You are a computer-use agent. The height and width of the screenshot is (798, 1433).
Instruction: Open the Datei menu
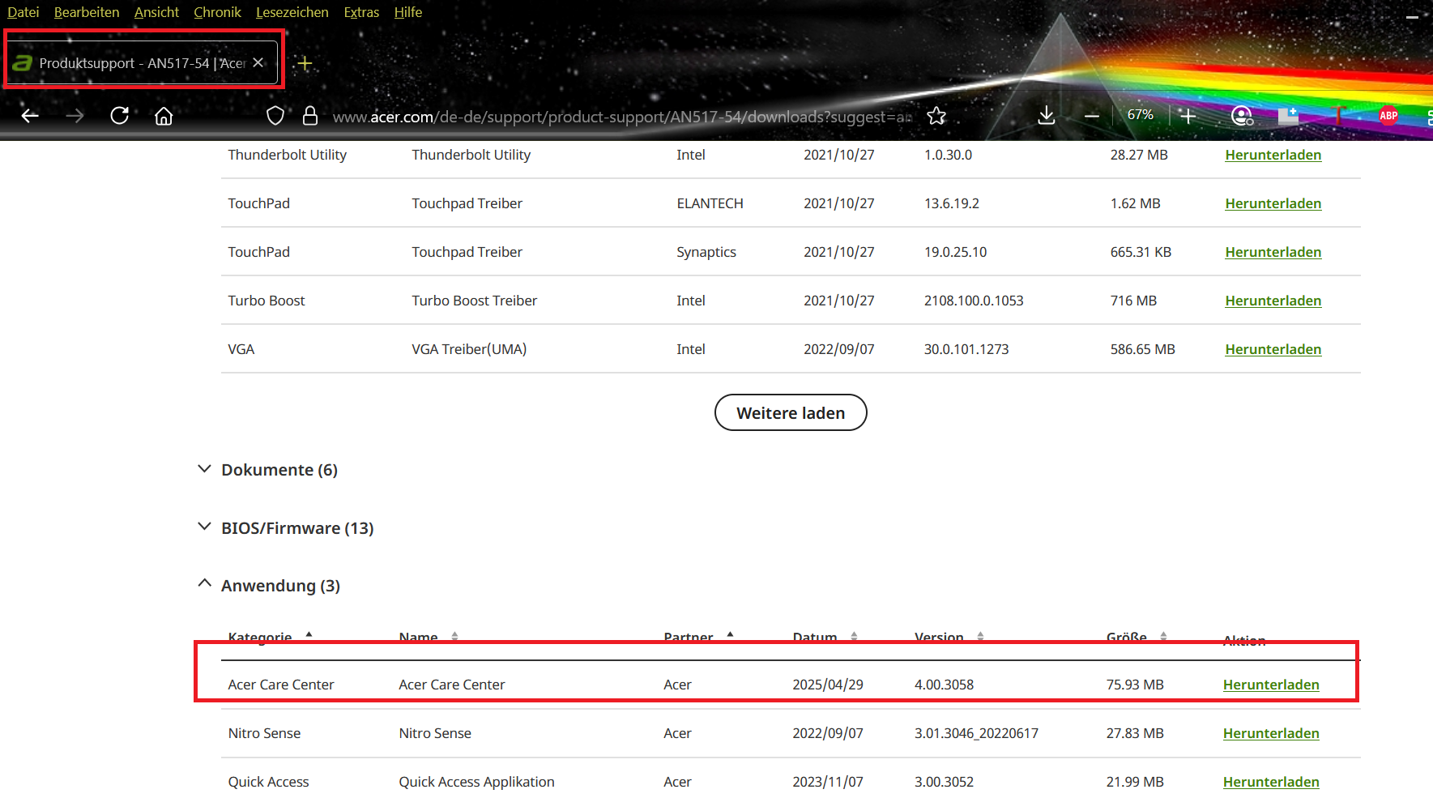point(23,12)
